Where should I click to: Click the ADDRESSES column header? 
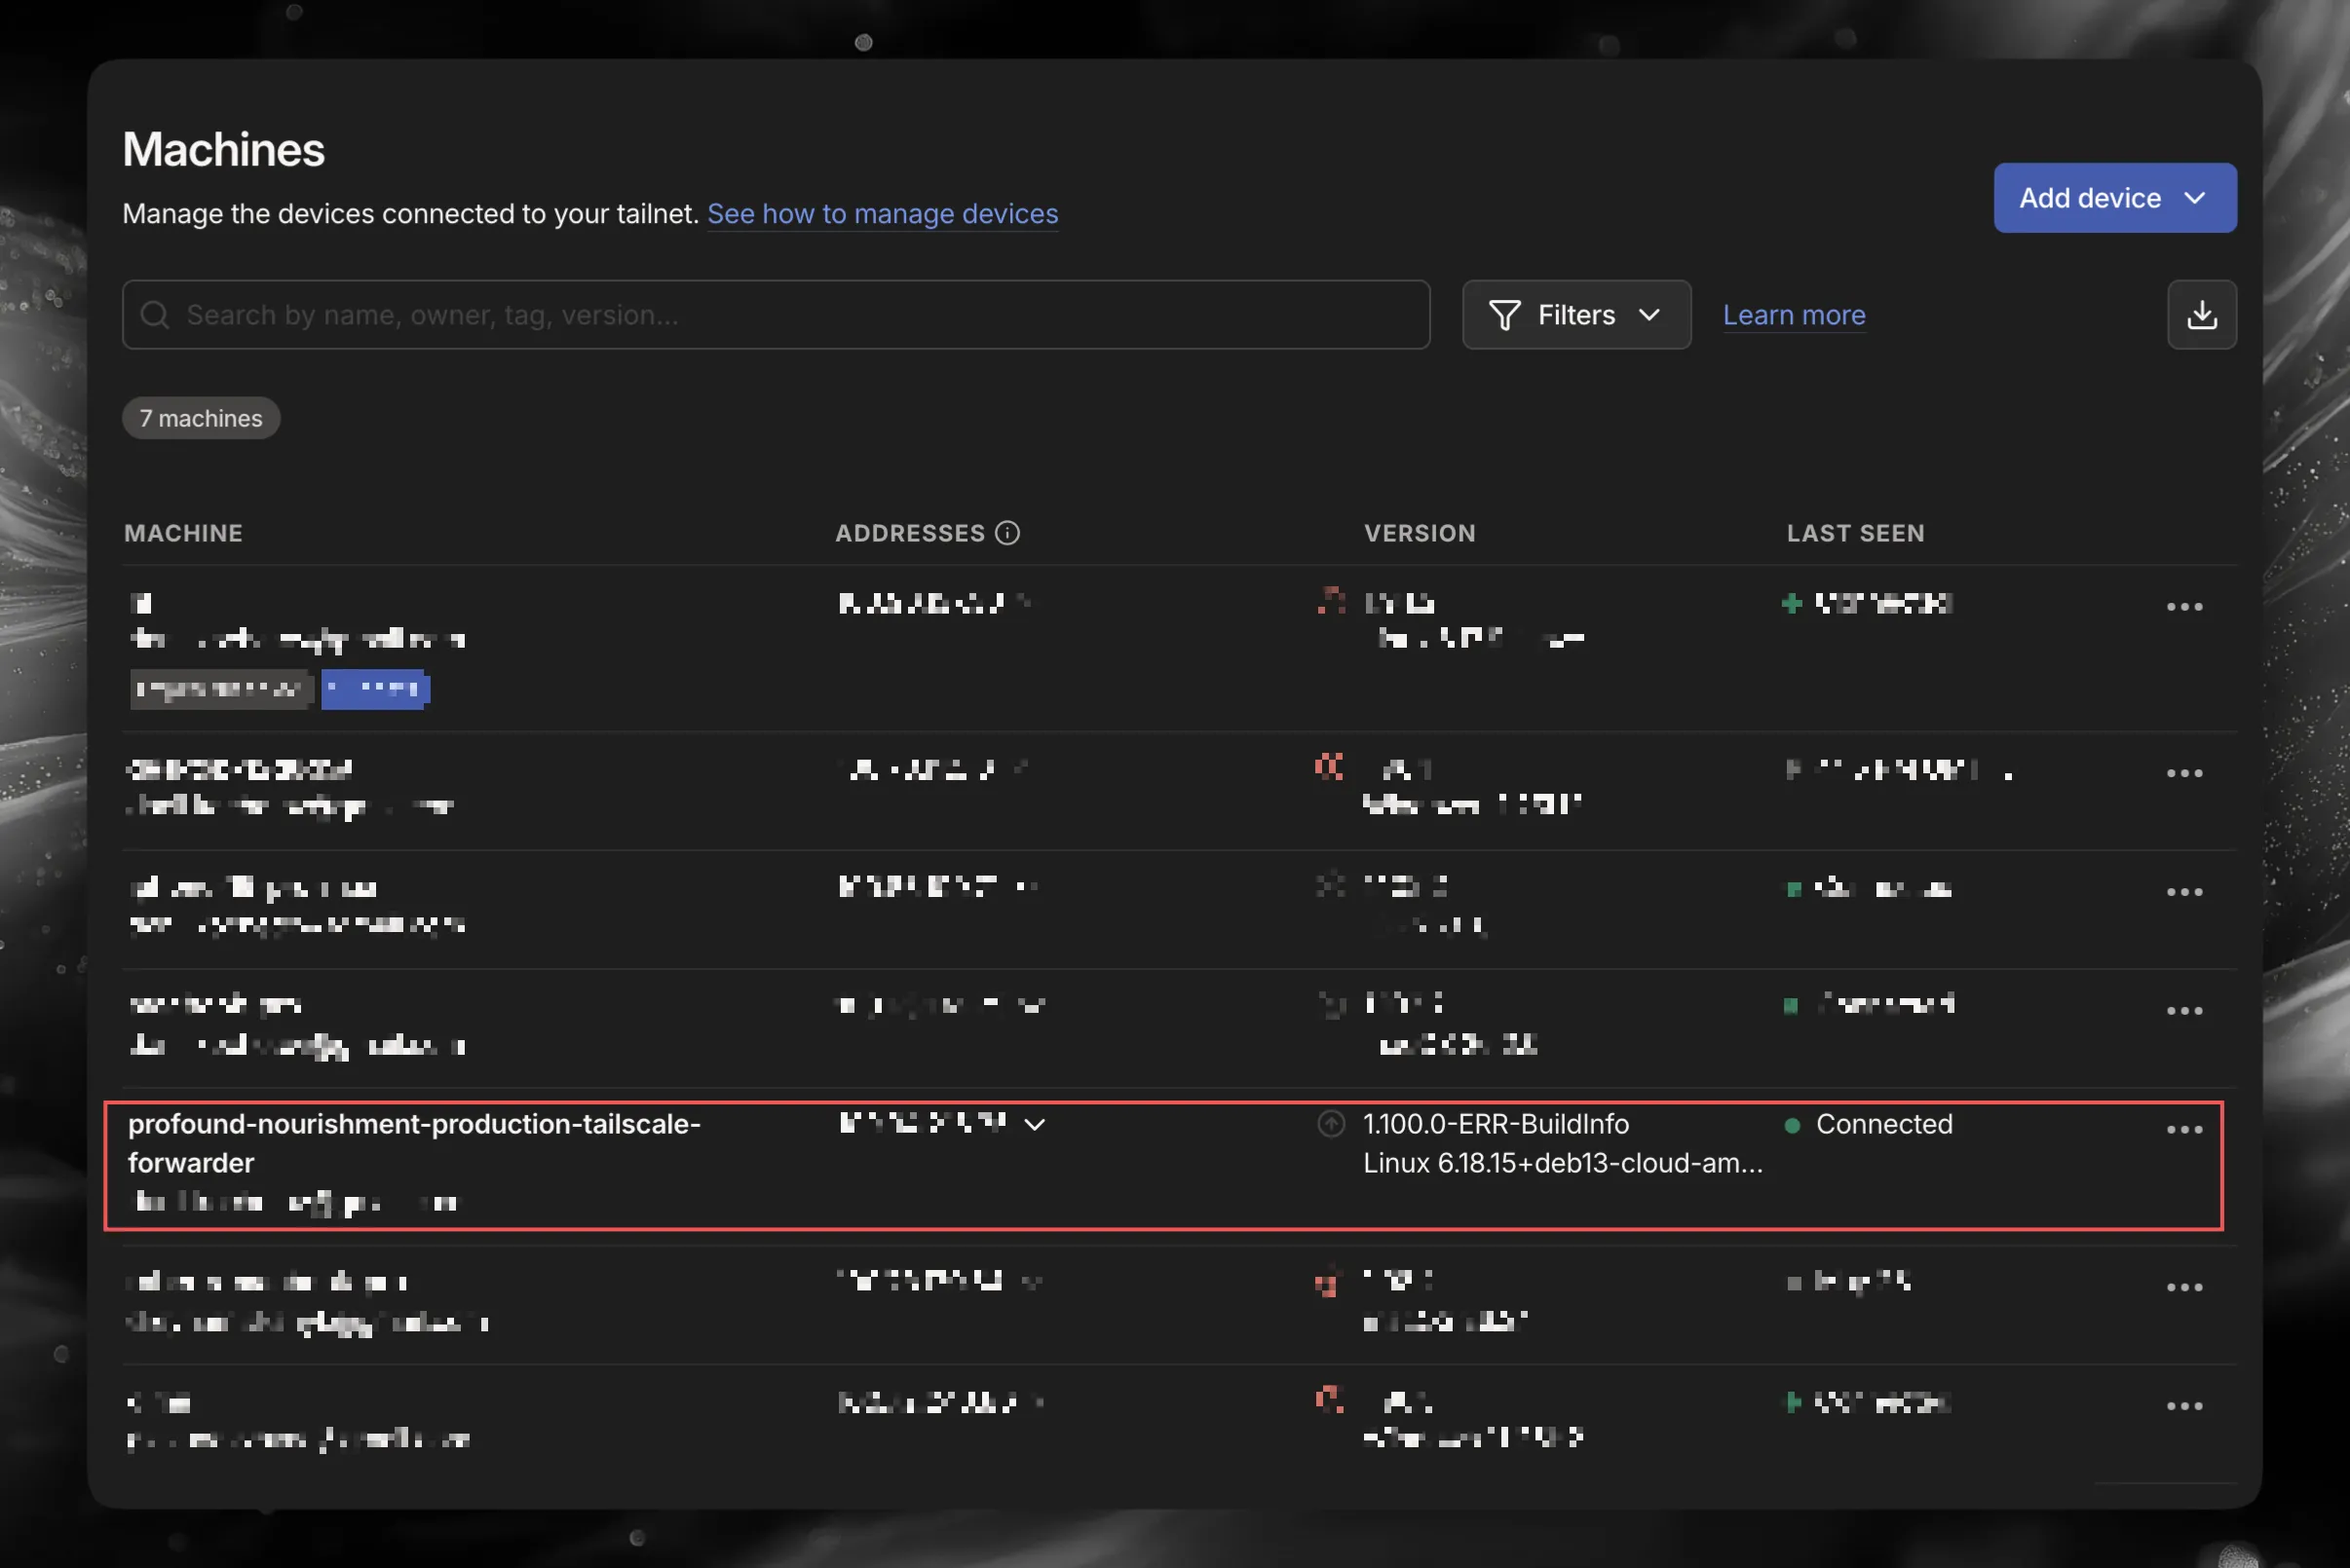coord(909,533)
